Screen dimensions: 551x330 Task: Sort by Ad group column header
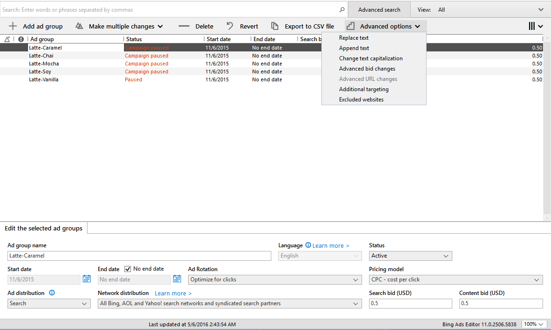coord(42,39)
